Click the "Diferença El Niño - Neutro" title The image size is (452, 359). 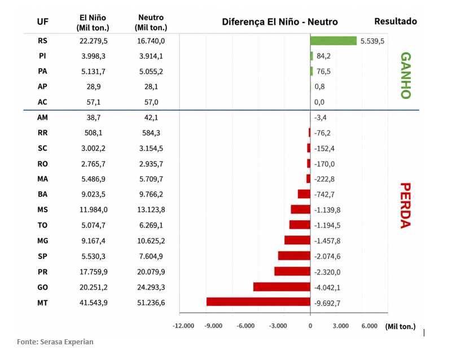coord(280,22)
